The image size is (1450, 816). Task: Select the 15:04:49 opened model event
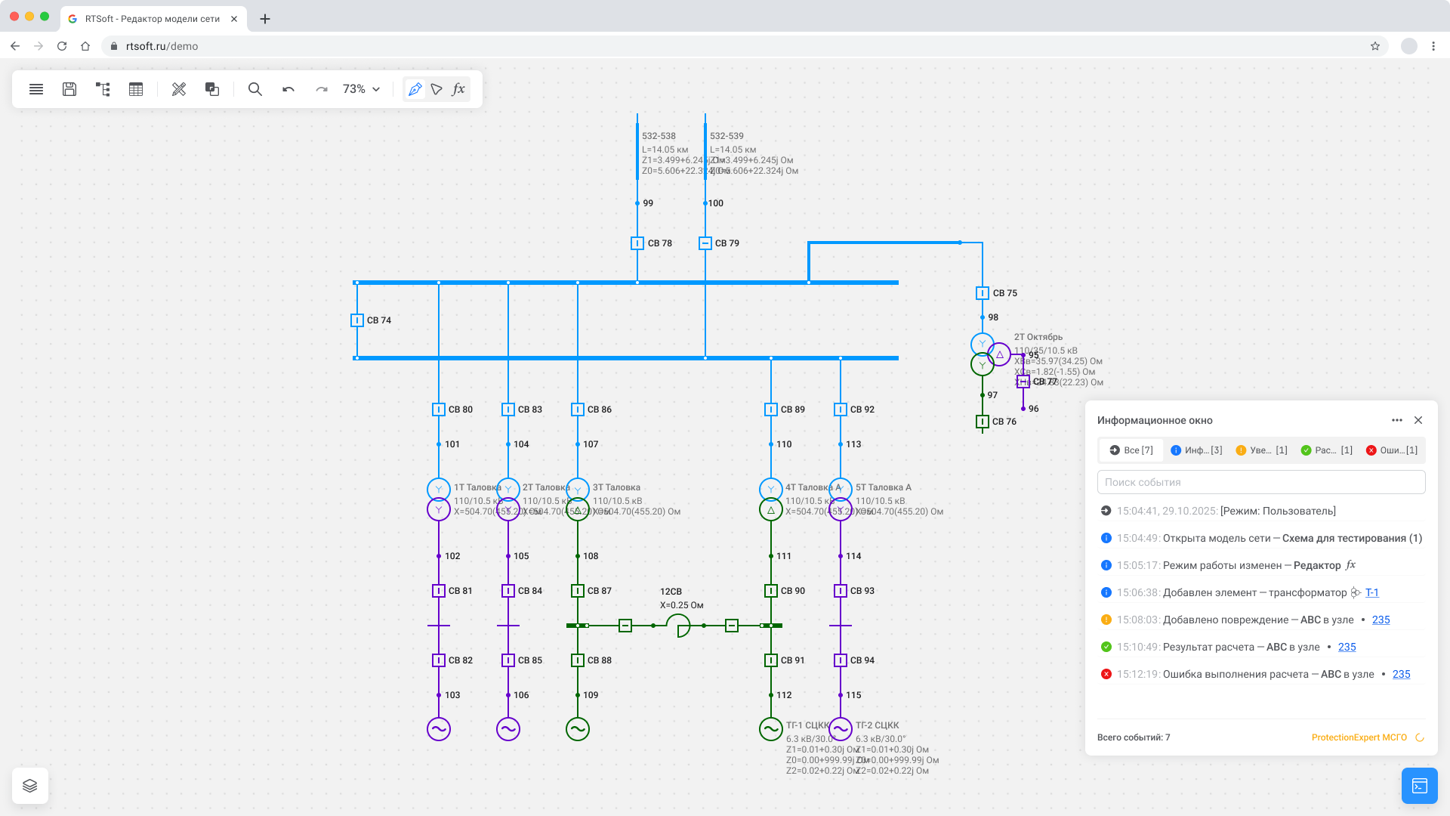pyautogui.click(x=1261, y=538)
